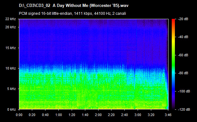197x122 pixels.
Task: Click the -100 dB legend label
Action: coord(184,91)
